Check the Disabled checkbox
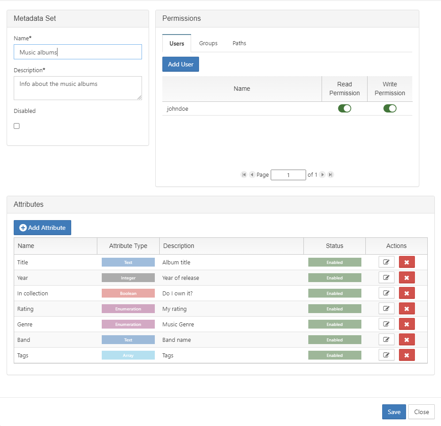 point(17,126)
